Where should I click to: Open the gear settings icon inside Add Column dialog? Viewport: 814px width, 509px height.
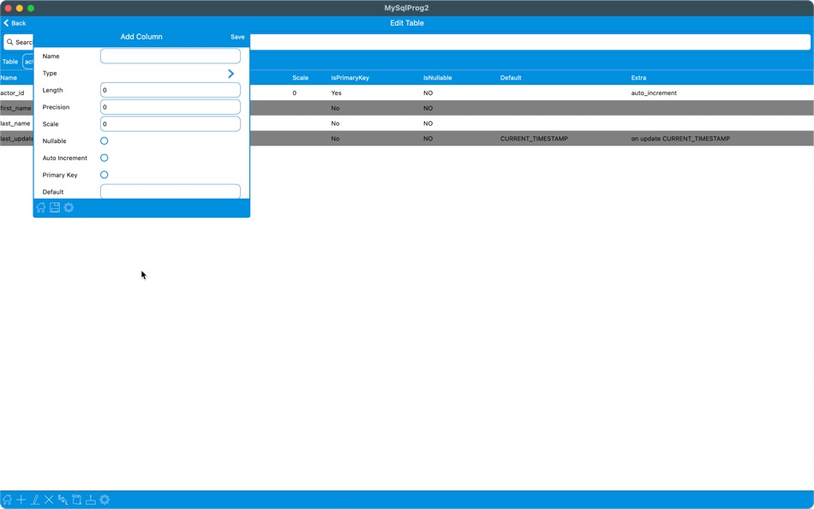[x=68, y=207]
